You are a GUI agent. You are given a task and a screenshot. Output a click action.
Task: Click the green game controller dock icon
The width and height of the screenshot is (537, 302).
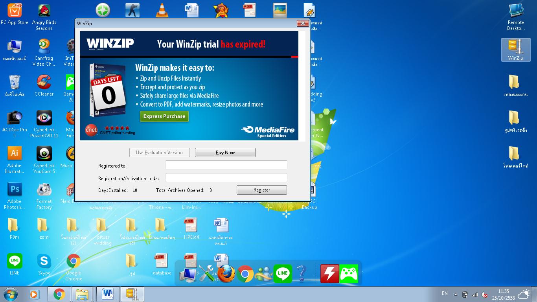[x=349, y=274]
